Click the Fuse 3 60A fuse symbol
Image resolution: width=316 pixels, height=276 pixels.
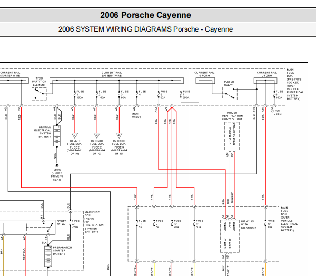[x=119, y=95]
